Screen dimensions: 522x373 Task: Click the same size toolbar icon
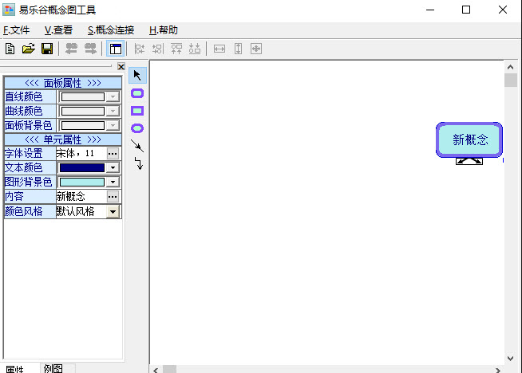[256, 49]
